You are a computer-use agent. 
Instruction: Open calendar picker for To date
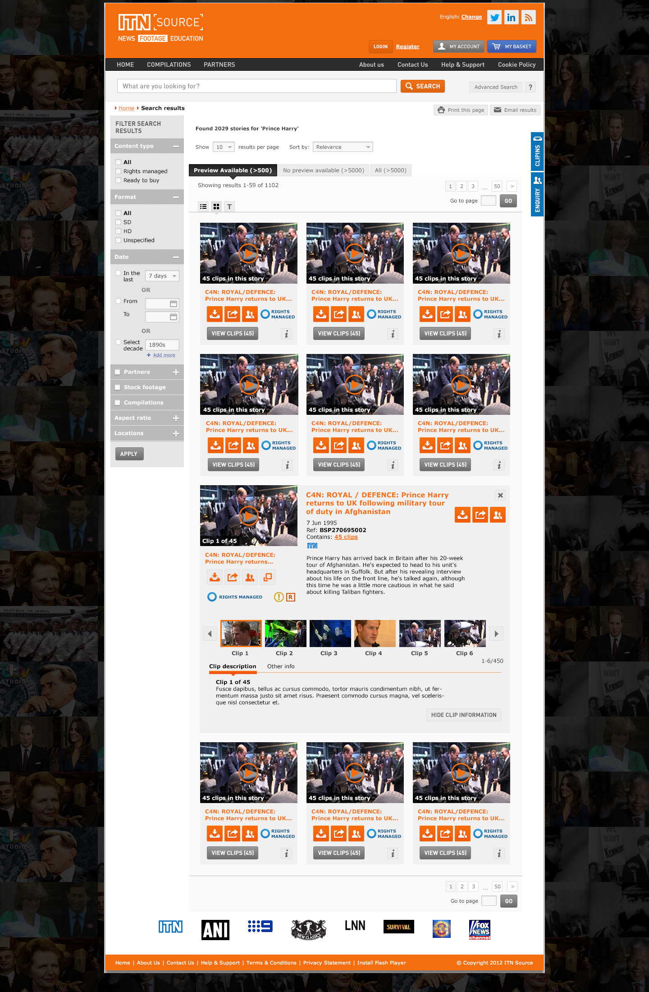[x=174, y=317]
